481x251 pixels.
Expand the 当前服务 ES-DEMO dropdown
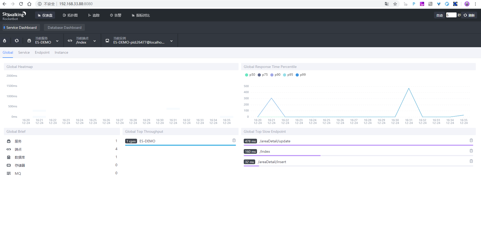[x=57, y=41]
